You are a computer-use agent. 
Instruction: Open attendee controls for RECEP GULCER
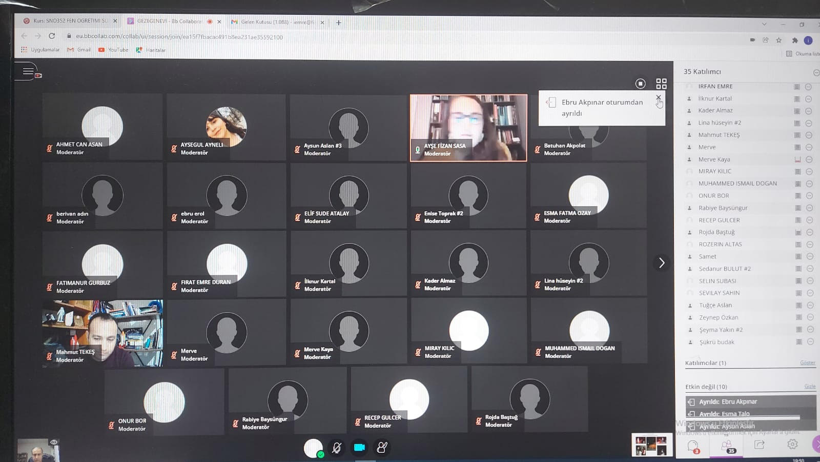click(810, 220)
